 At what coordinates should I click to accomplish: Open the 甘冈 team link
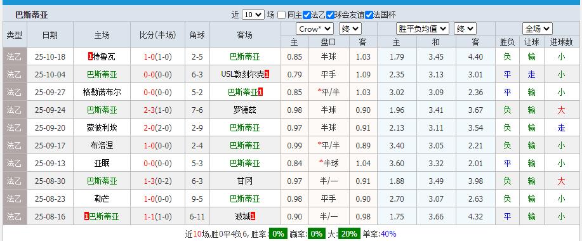(x=245, y=181)
